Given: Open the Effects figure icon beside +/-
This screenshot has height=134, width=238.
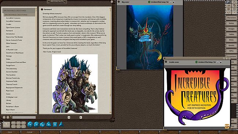Looking at the screenshot, I should (x=234, y=13).
